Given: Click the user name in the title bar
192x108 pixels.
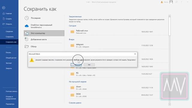Looking at the screenshot, I should point(166,2).
